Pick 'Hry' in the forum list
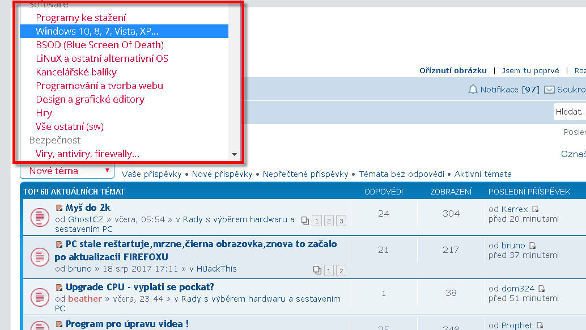 coord(44,113)
